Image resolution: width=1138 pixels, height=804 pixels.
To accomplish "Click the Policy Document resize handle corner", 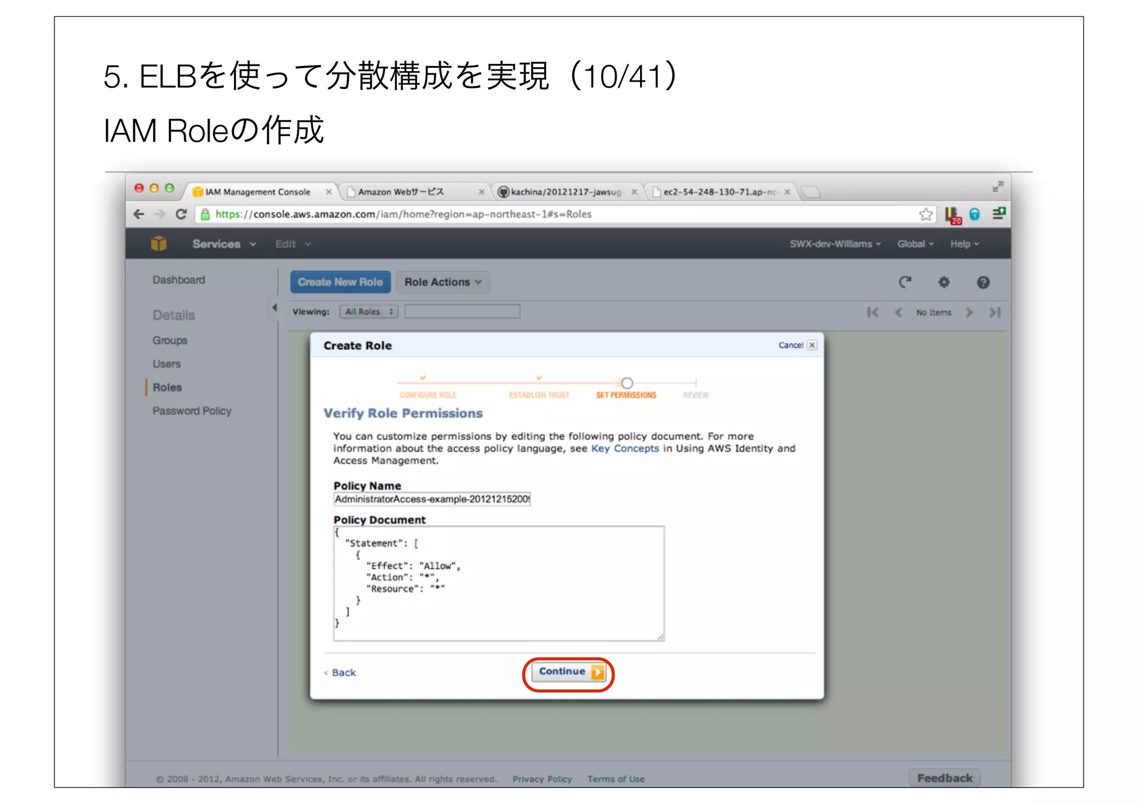I will [x=660, y=637].
